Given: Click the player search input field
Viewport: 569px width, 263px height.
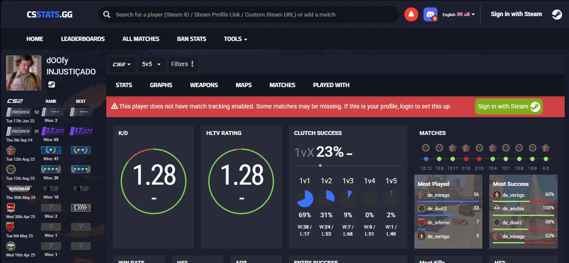Looking at the screenshot, I should click(253, 15).
